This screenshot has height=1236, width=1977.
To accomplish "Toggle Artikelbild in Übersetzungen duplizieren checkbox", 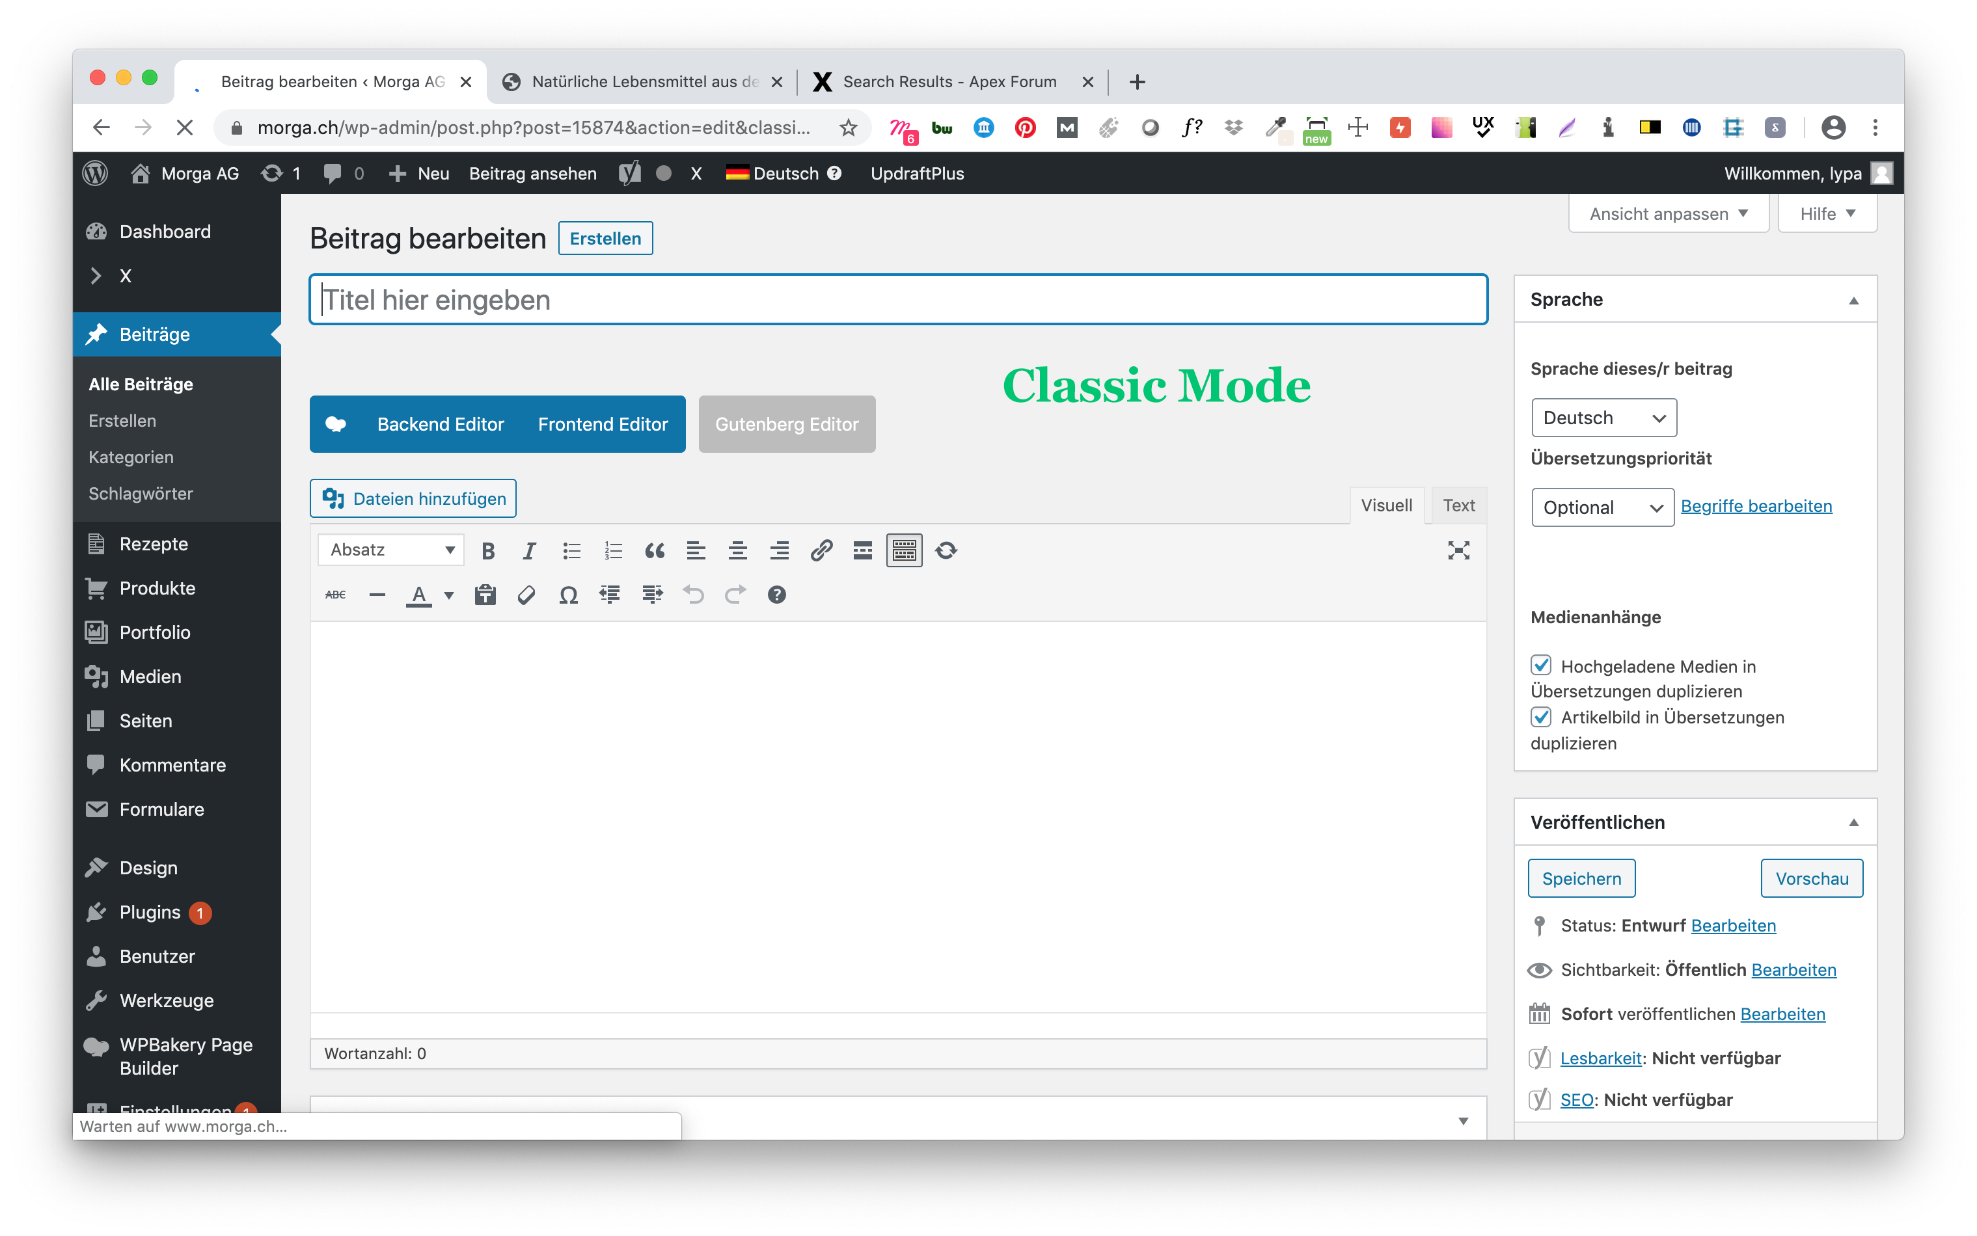I will click(1541, 717).
